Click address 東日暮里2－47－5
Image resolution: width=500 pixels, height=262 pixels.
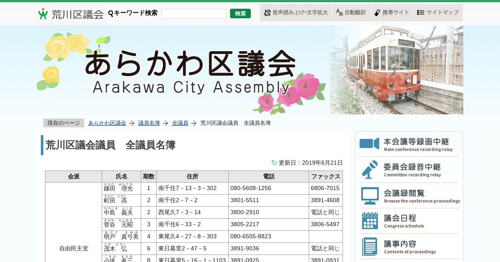182,248
